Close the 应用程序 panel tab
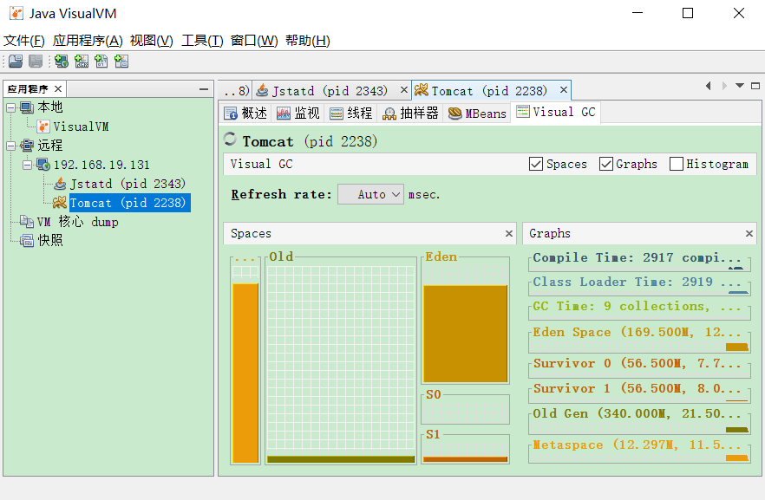 click(x=58, y=88)
